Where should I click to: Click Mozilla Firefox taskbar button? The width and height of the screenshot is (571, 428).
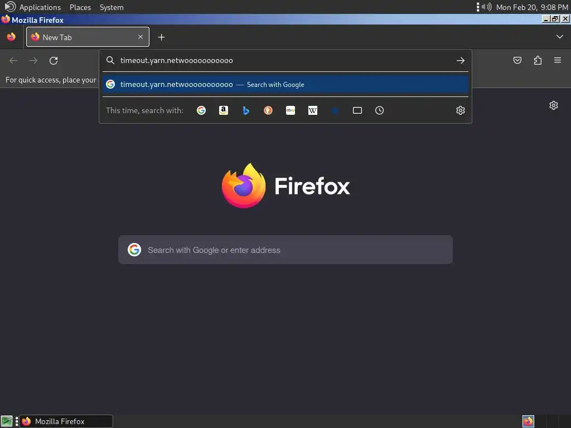tap(66, 421)
